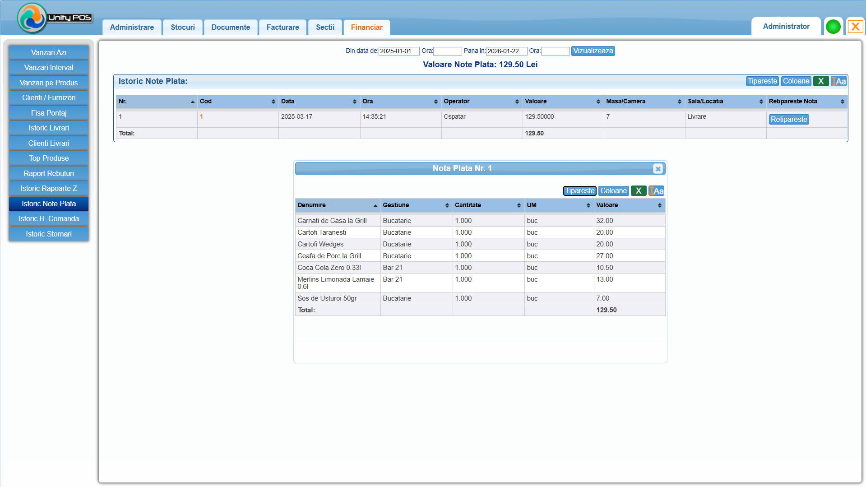Sort popup items by Denumire column

337,205
